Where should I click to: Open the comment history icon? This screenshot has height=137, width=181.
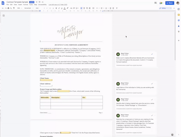pyautogui.click(x=155, y=3)
